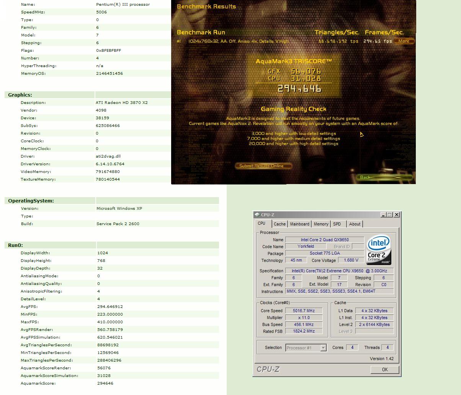The width and height of the screenshot is (461, 395).
Task: Click the Core Speed value 5016.7 MHz
Action: click(x=303, y=311)
